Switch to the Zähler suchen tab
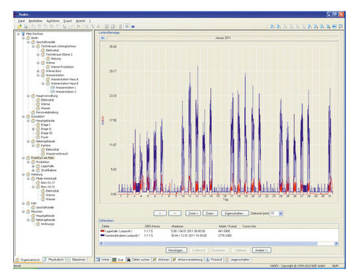 [138, 259]
